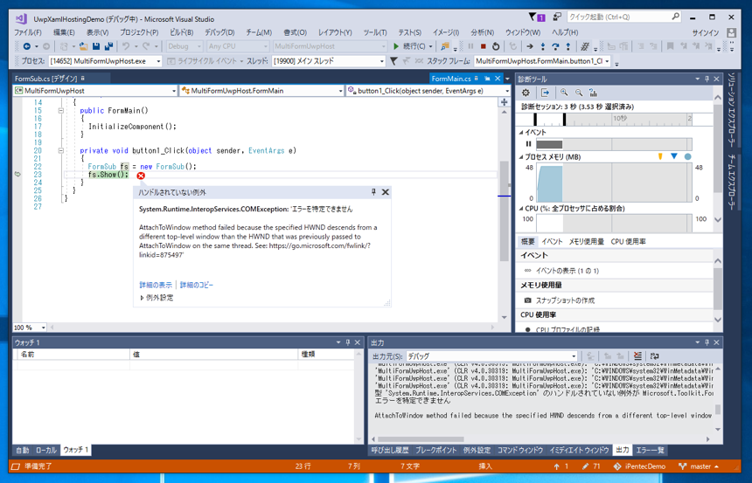Clear all output with the toolbar icon
The height and width of the screenshot is (483, 752).
coord(637,356)
